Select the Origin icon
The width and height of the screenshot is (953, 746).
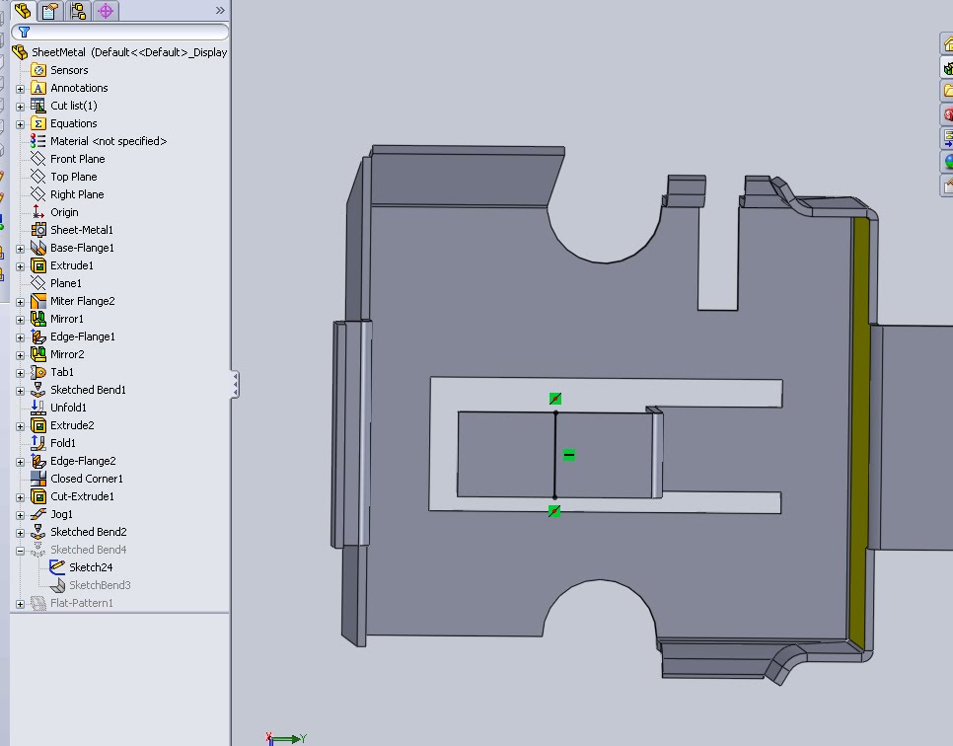[x=38, y=211]
